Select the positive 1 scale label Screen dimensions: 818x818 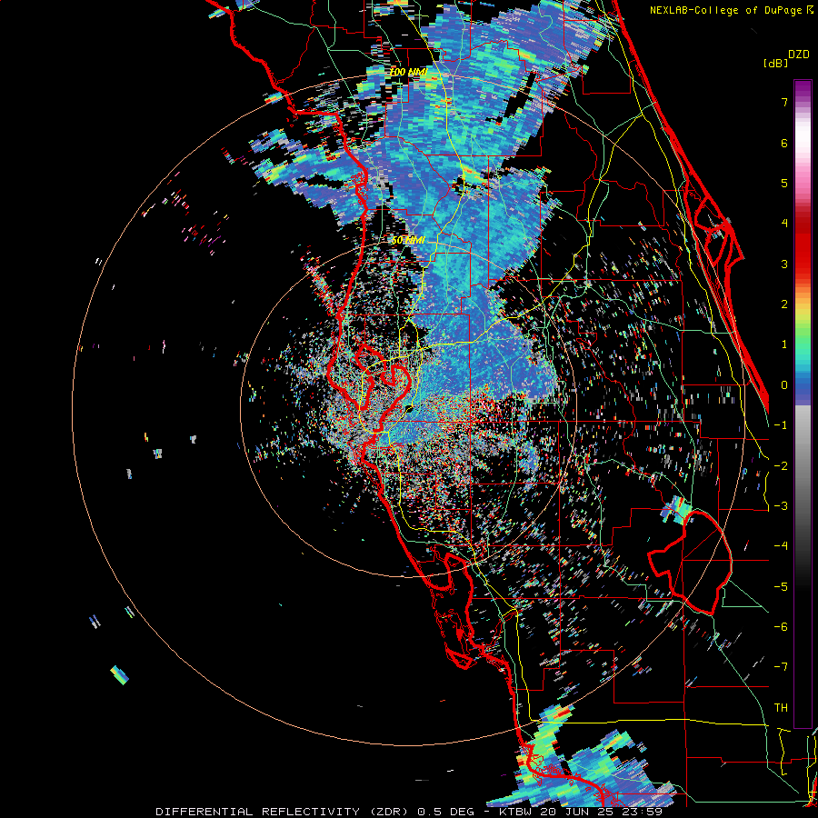(x=784, y=344)
